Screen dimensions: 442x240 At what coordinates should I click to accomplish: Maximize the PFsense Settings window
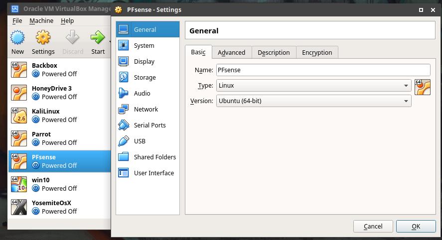tap(421, 10)
